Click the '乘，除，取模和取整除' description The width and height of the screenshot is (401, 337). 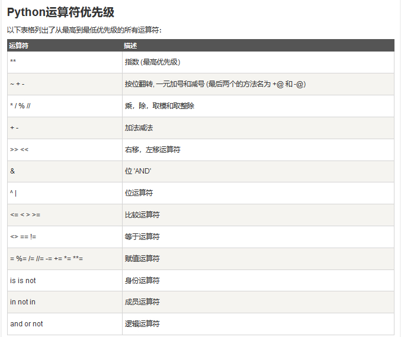(x=159, y=106)
